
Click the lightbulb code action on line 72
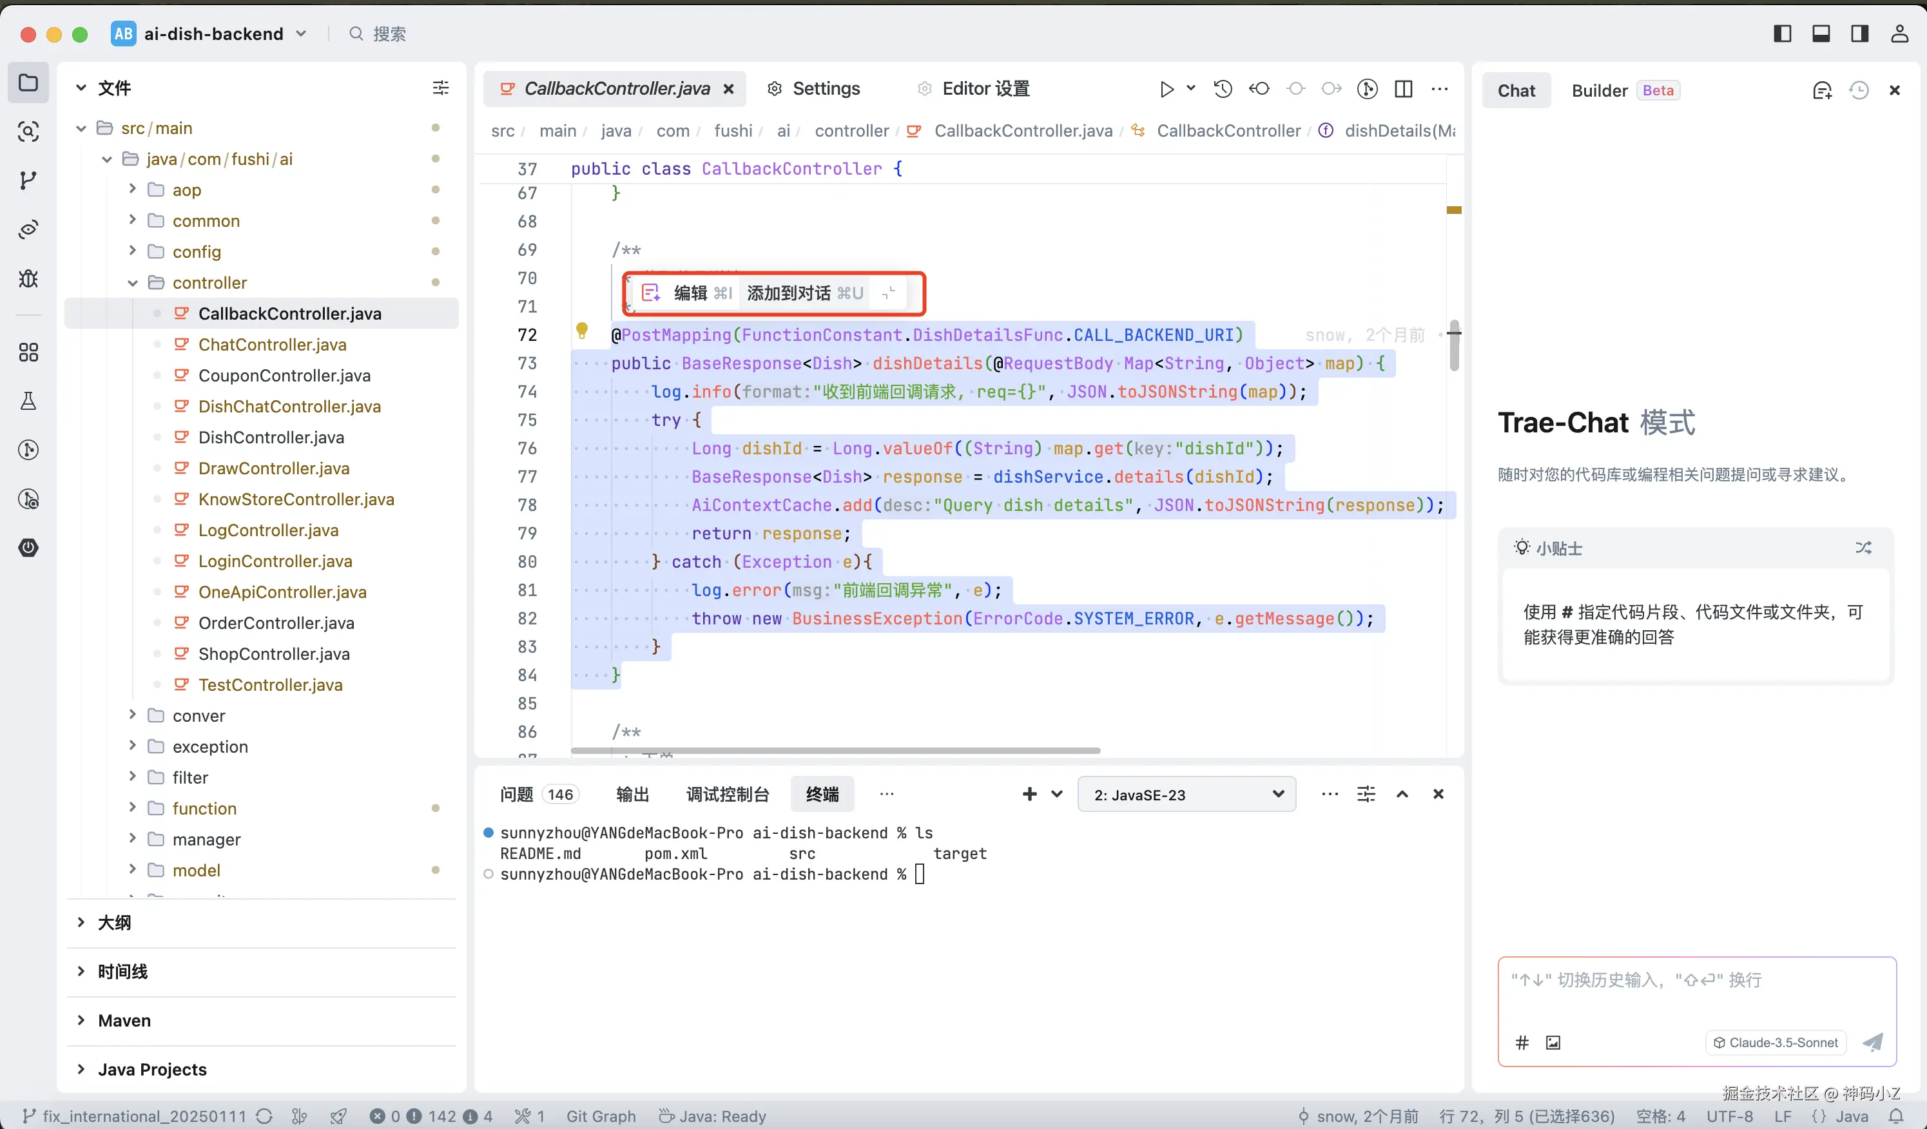(582, 330)
